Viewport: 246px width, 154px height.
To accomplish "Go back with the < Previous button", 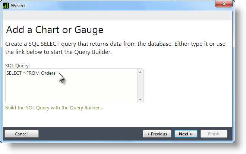I will 157,134.
